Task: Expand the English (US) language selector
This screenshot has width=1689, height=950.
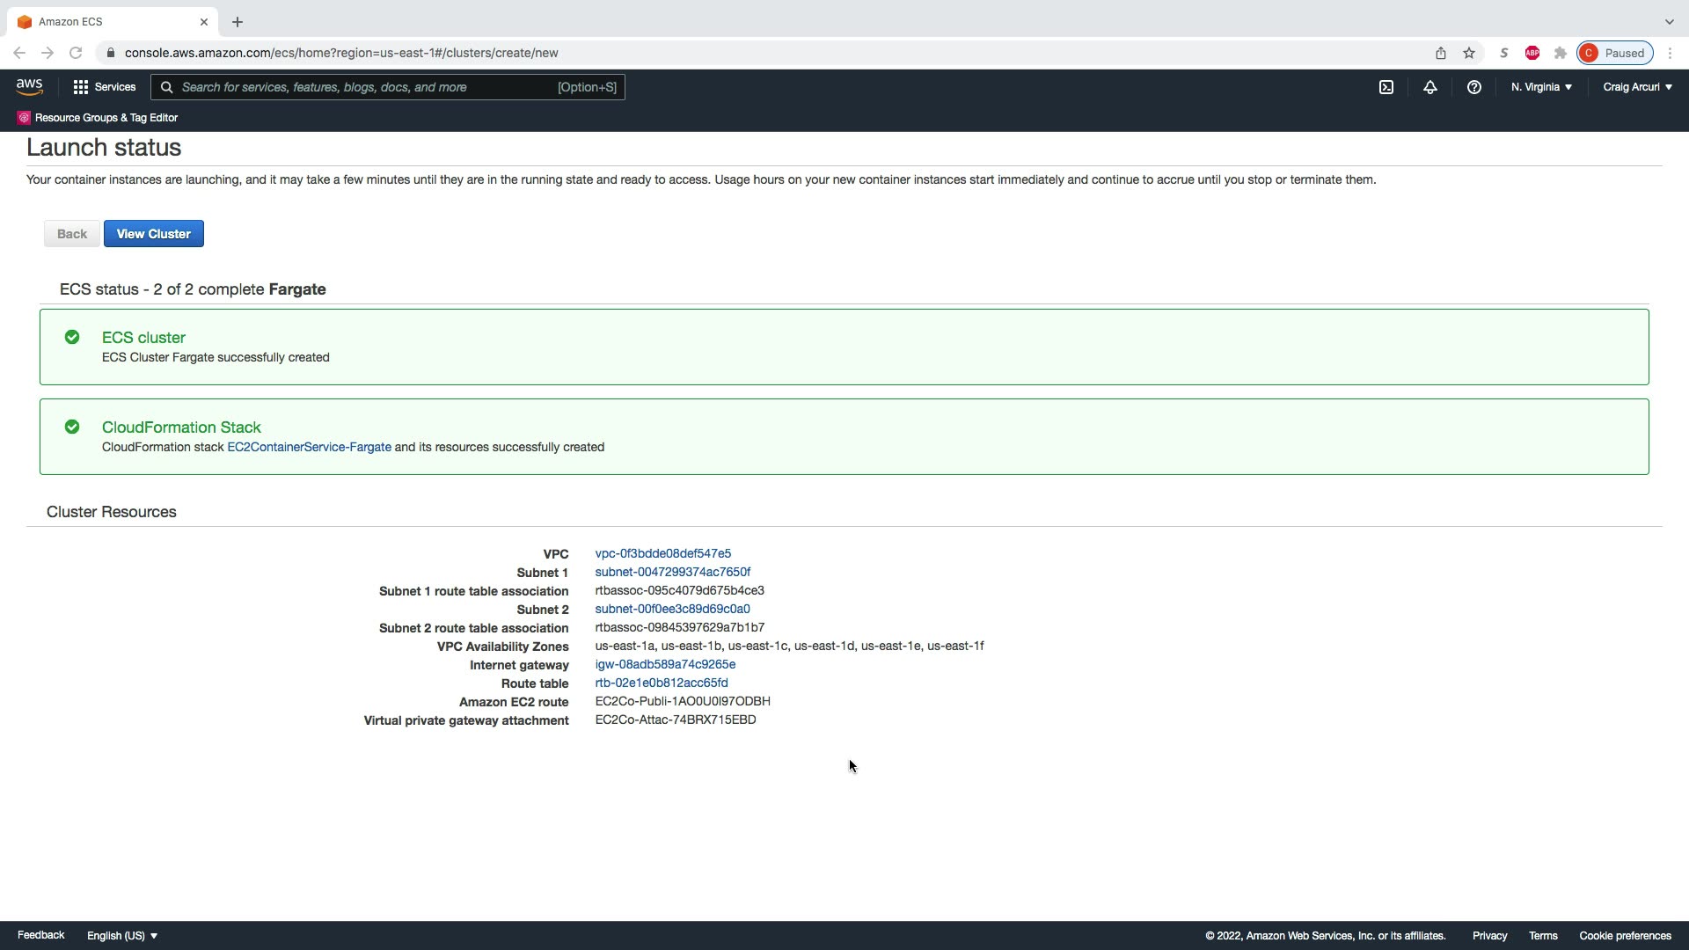Action: click(x=122, y=935)
